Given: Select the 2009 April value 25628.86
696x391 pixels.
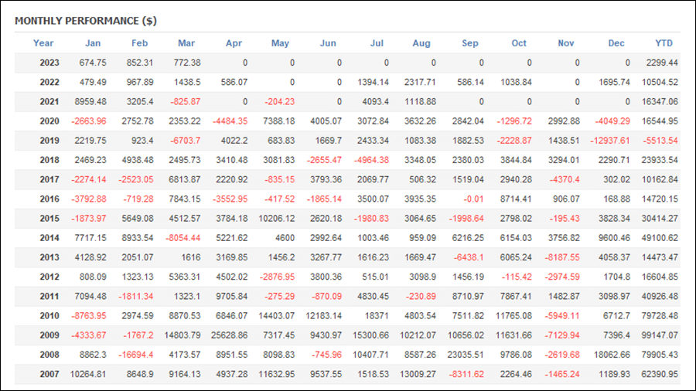Looking at the screenshot, I should [x=229, y=335].
